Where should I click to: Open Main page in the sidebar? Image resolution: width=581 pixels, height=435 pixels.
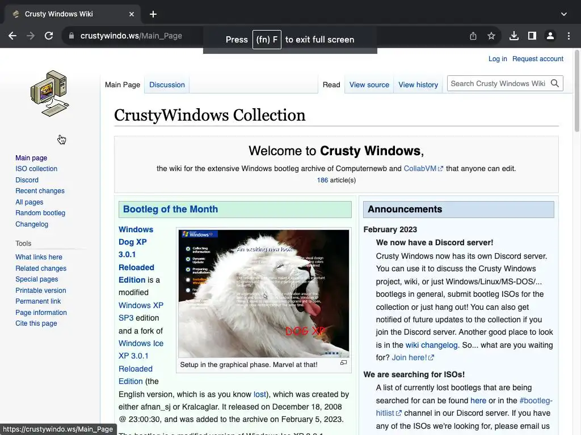(x=31, y=158)
